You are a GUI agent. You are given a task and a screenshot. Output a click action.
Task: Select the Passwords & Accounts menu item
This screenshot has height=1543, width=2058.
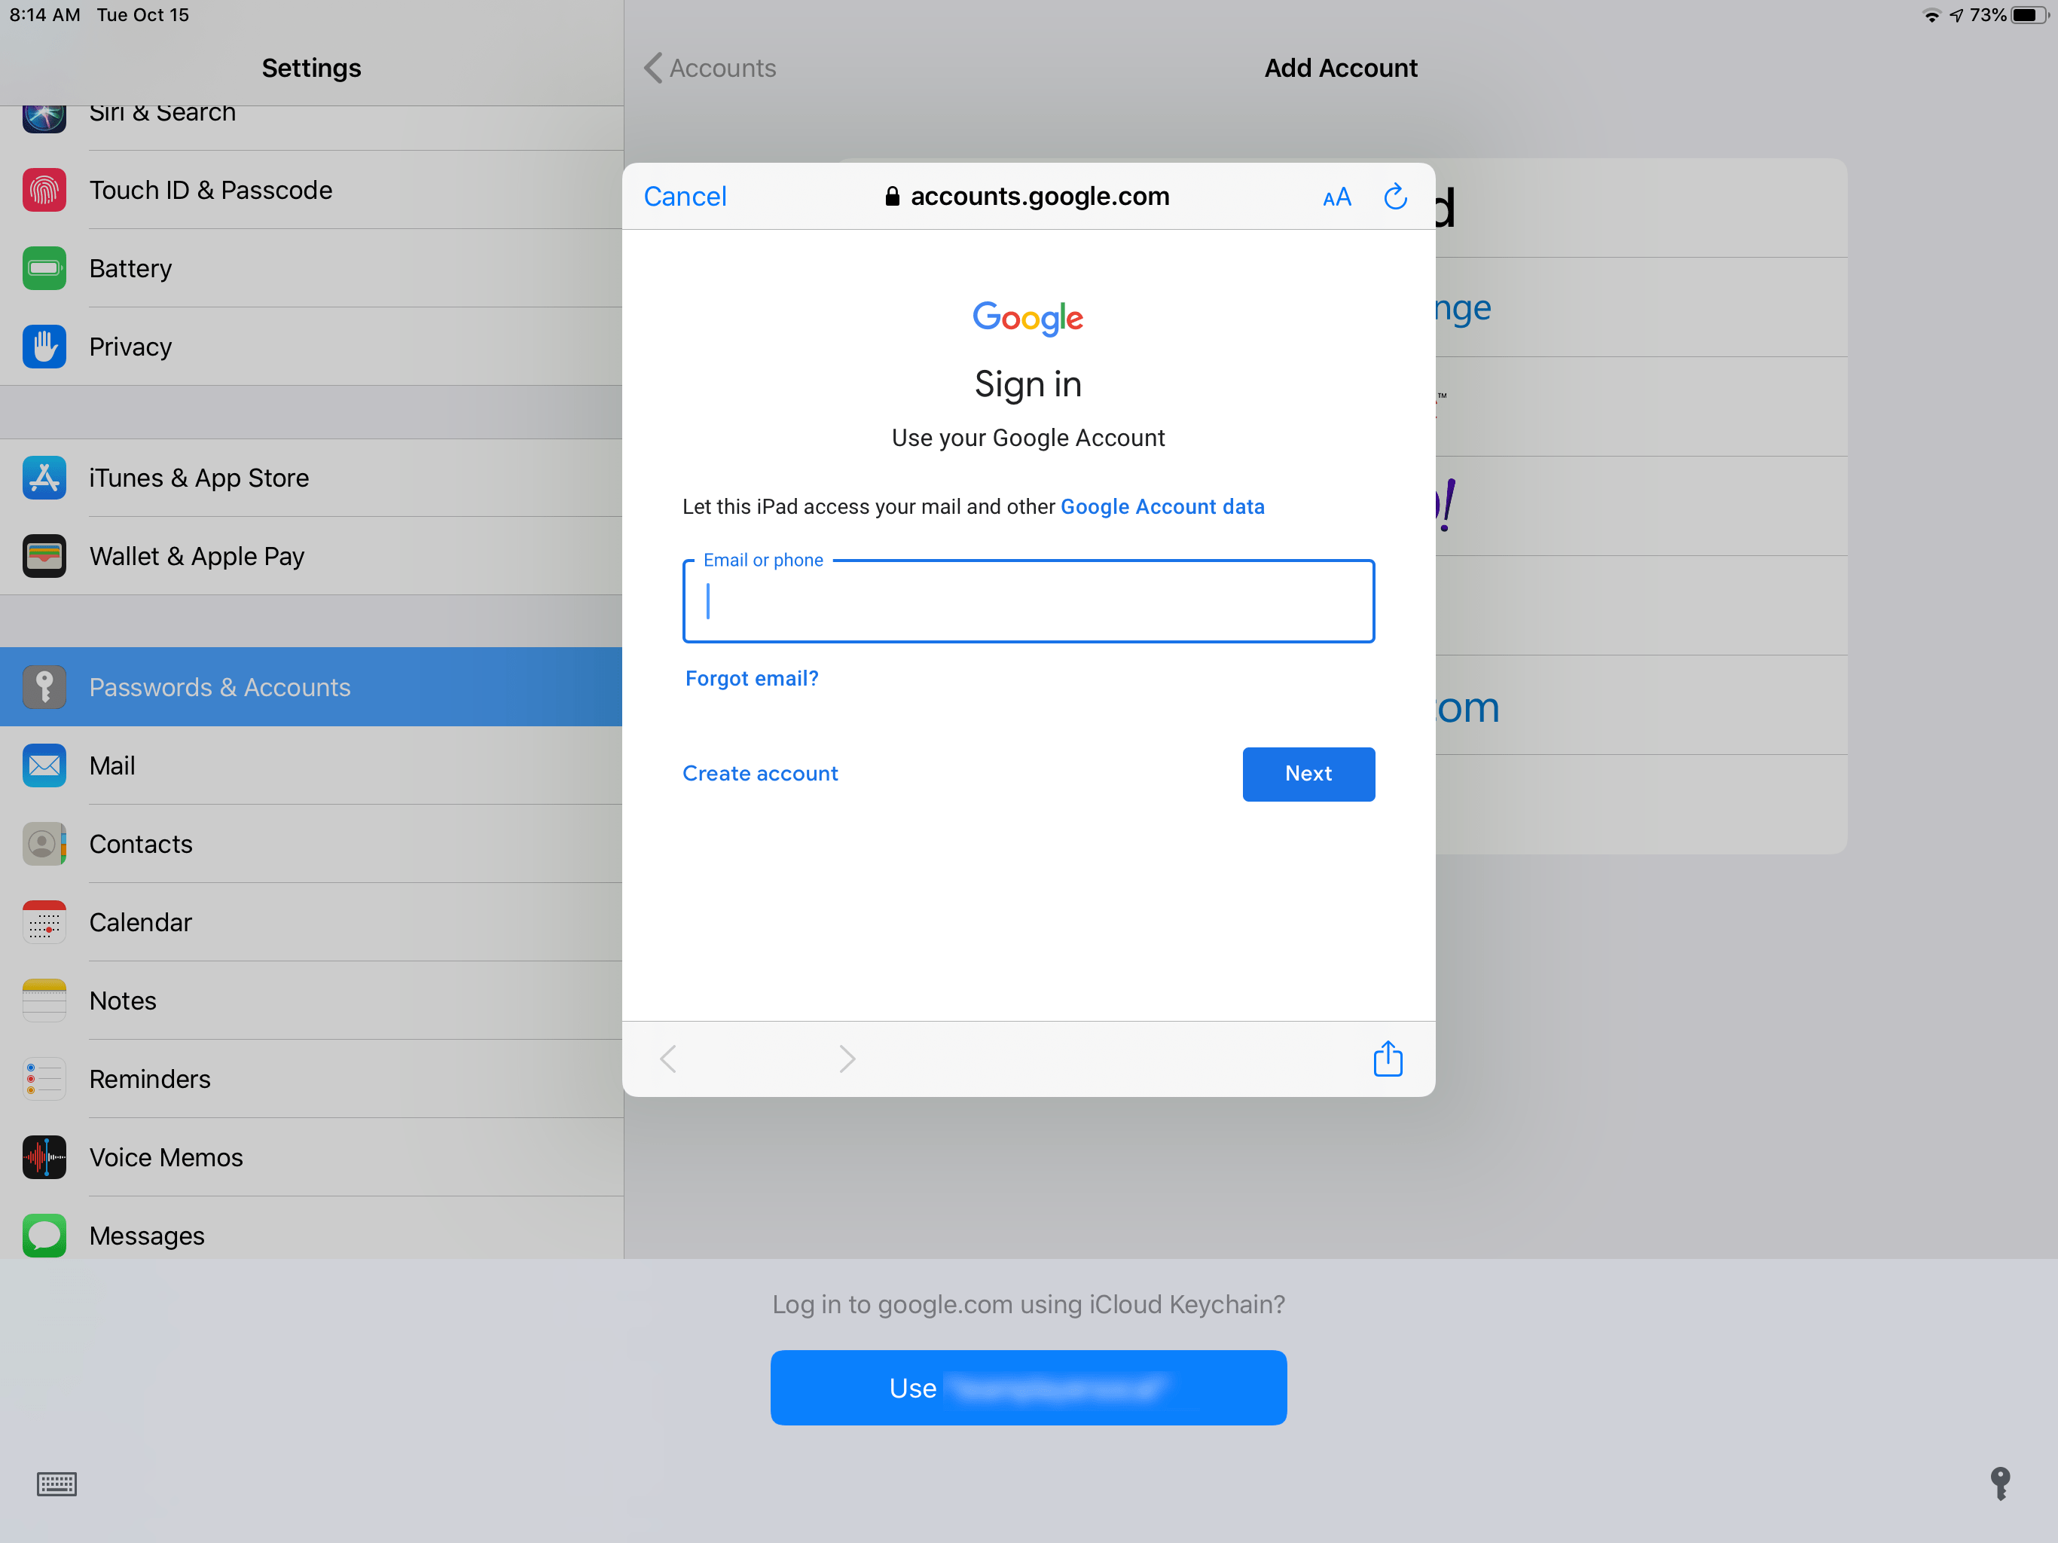(311, 687)
